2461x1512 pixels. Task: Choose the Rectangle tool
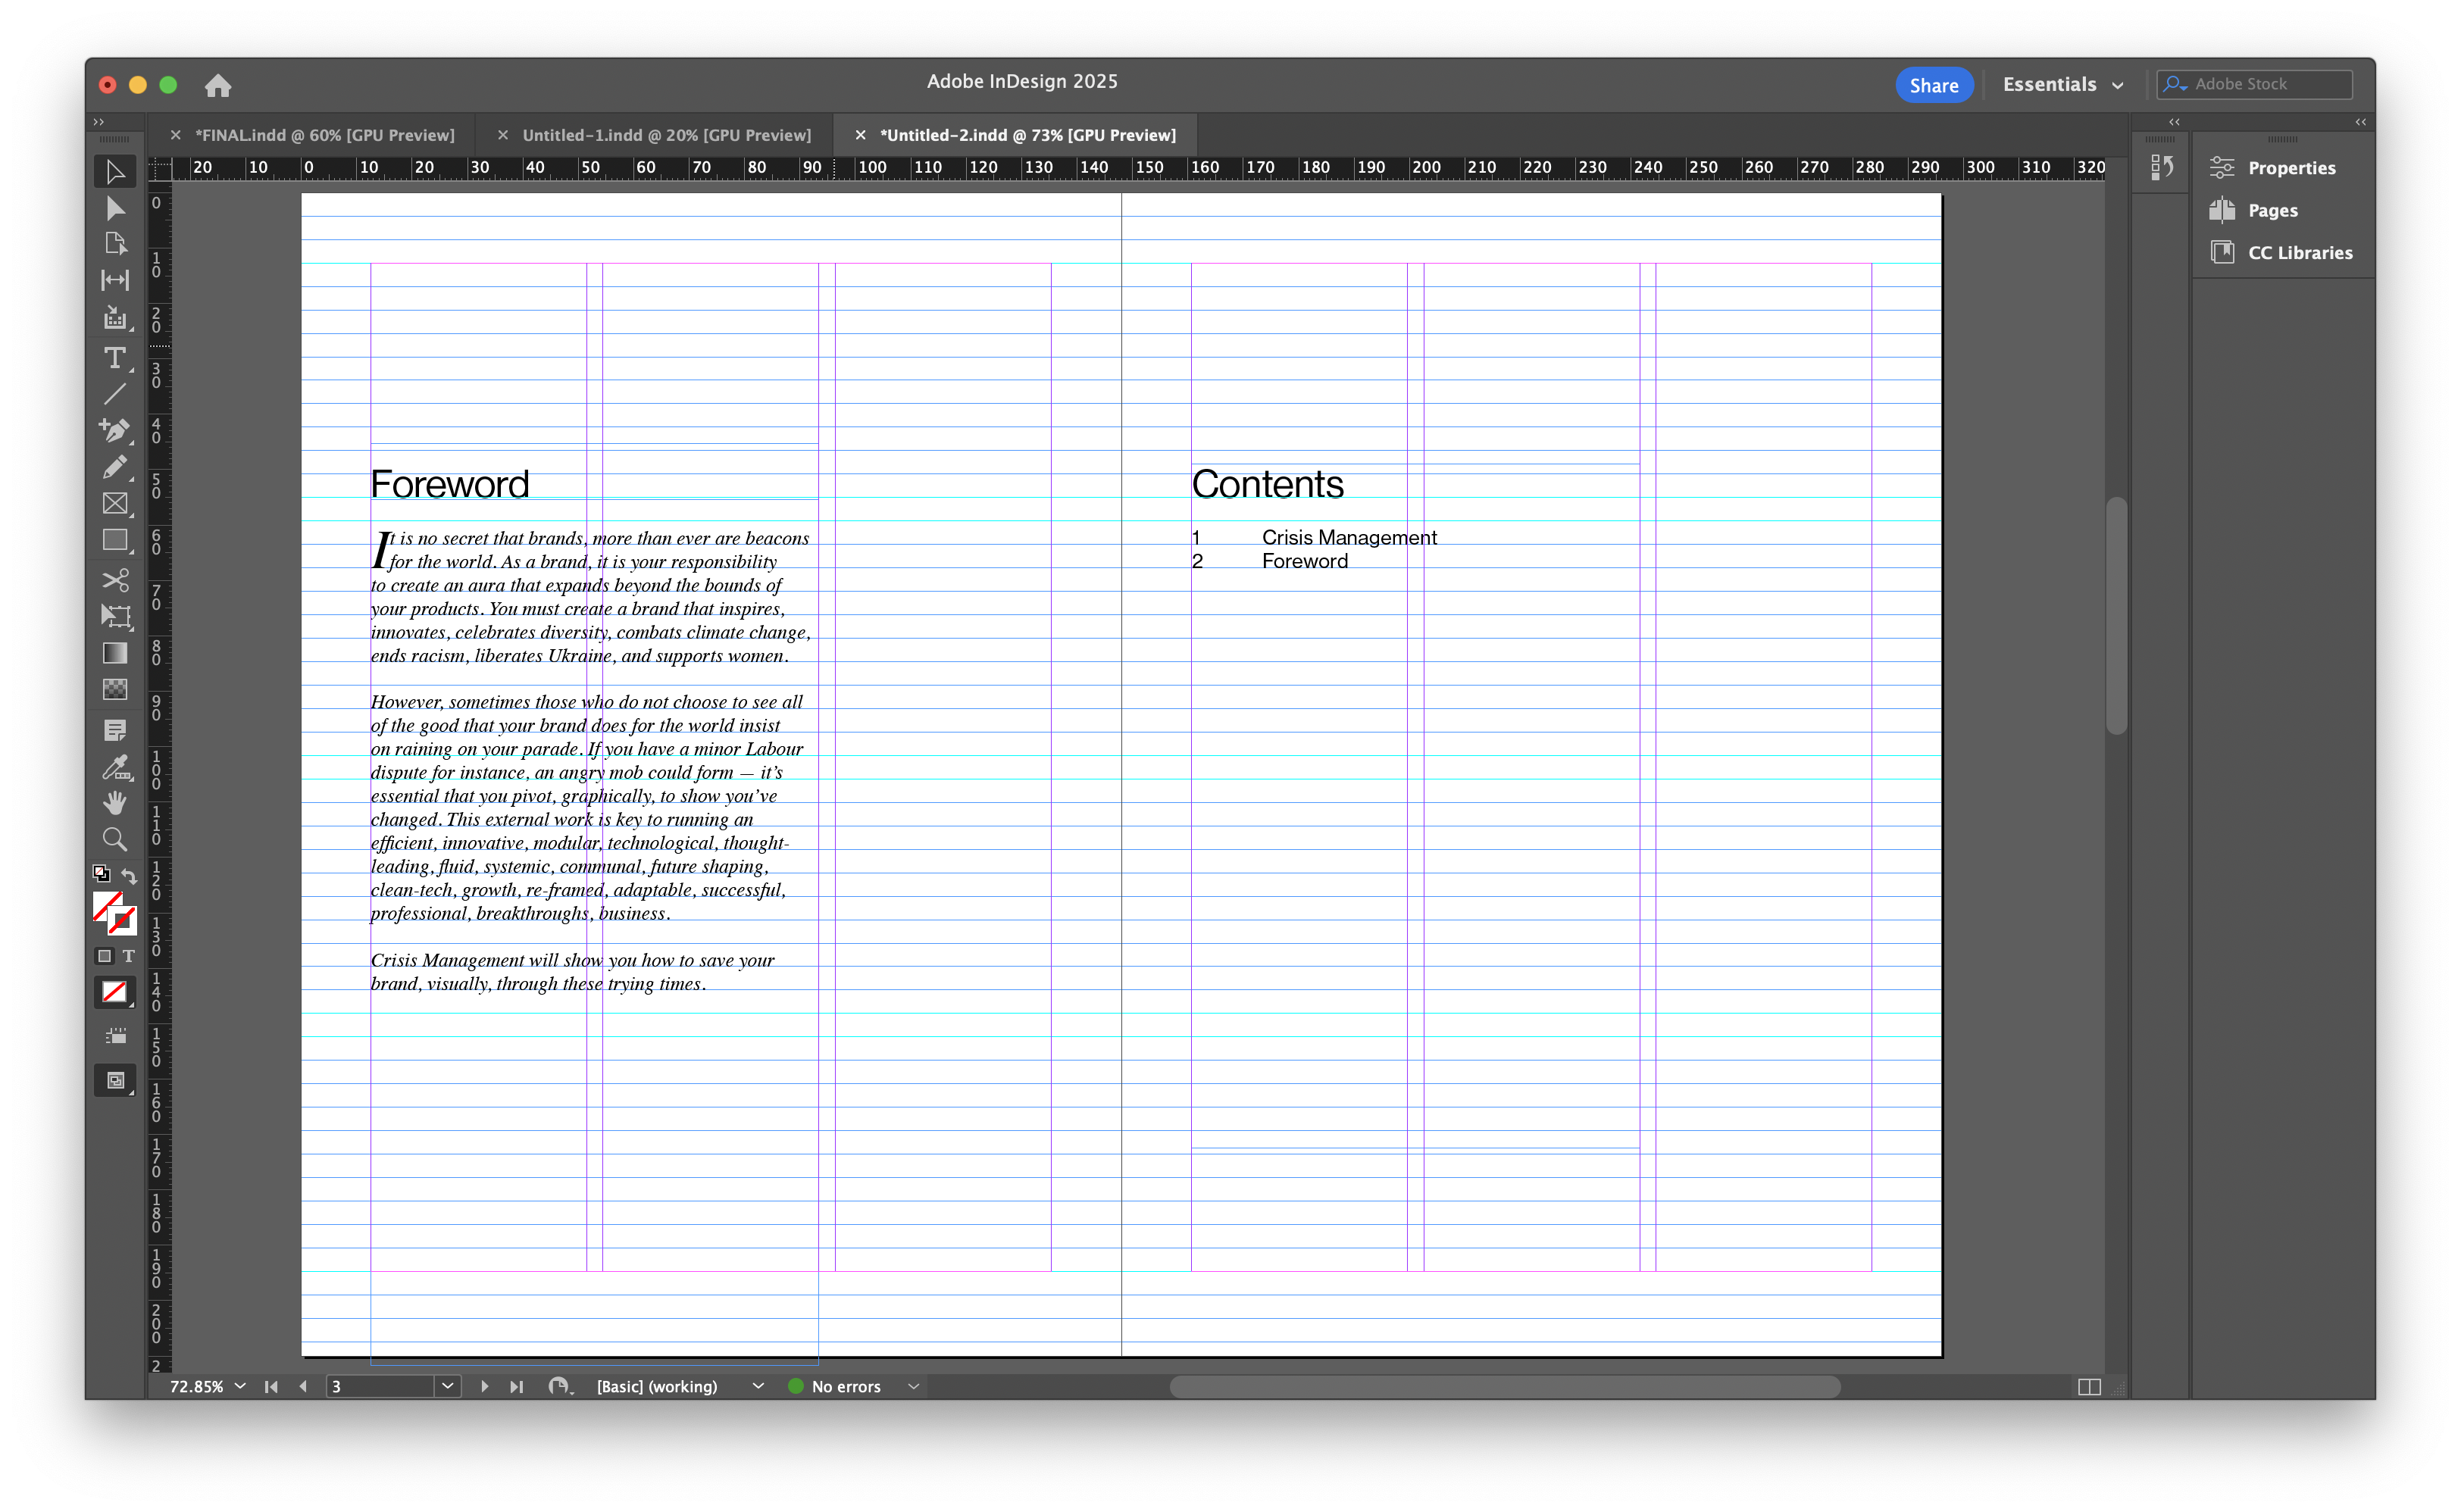115,540
